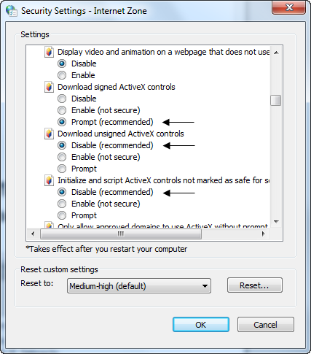The width and height of the screenshot is (311, 354).
Task: Click the icon beside Download unsigned ActiveX controls
Action: tap(49, 134)
